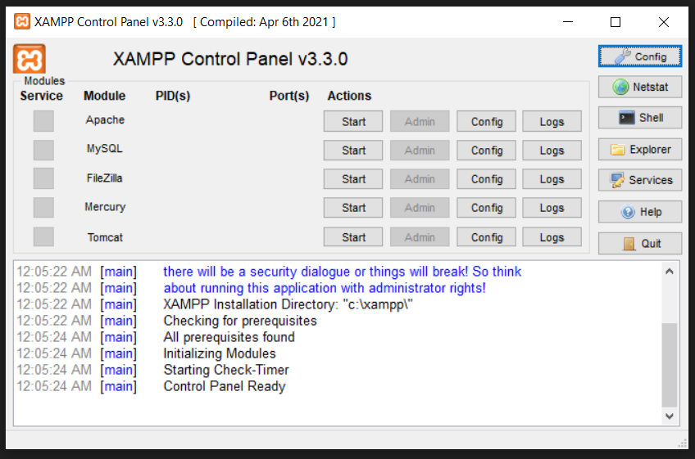Click the Mercury module name
The width and height of the screenshot is (695, 459).
105,207
